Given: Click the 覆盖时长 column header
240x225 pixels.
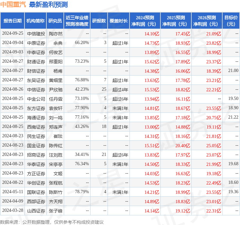Looking at the screenshot, I should [x=119, y=21].
